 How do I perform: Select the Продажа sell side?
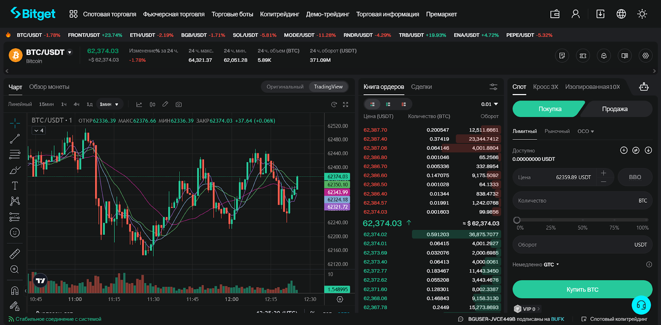[615, 109]
